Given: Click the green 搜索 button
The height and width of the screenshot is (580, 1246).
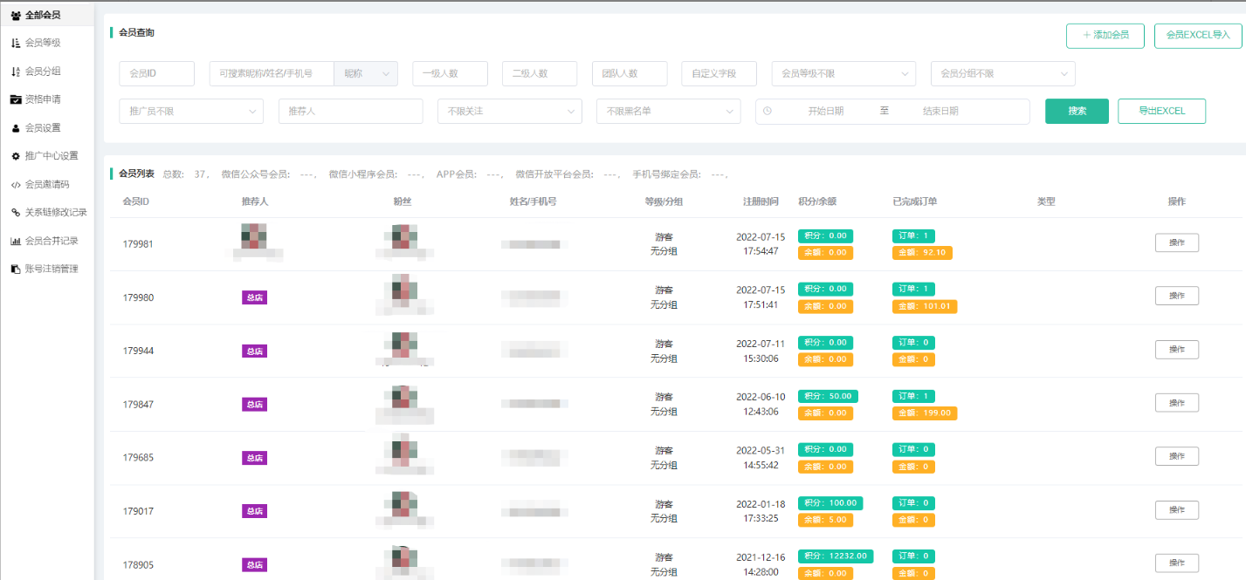Looking at the screenshot, I should pyautogui.click(x=1077, y=112).
